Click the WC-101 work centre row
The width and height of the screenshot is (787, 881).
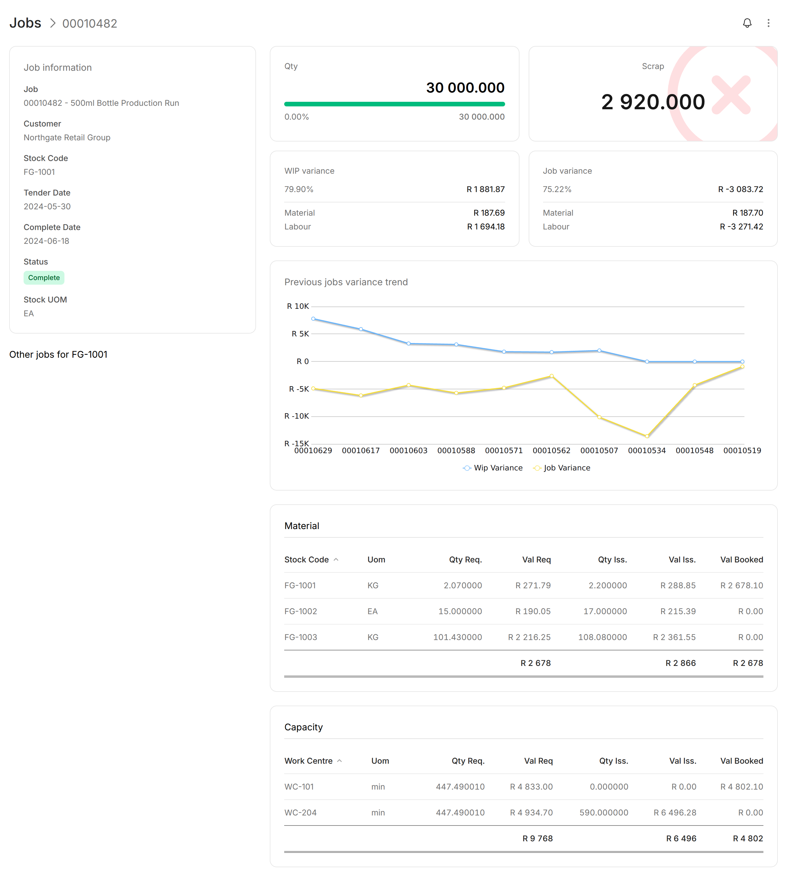pos(524,787)
